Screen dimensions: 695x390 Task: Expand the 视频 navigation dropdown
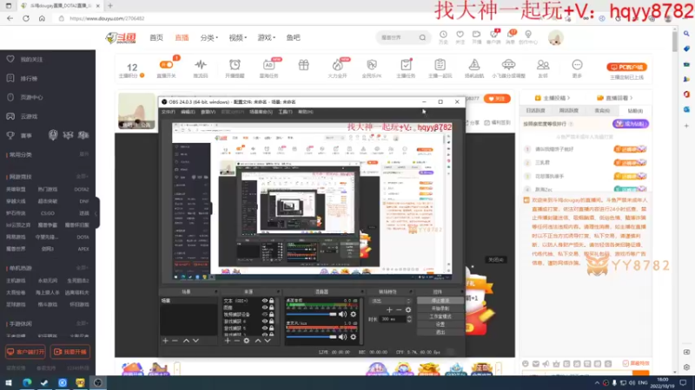pos(237,37)
